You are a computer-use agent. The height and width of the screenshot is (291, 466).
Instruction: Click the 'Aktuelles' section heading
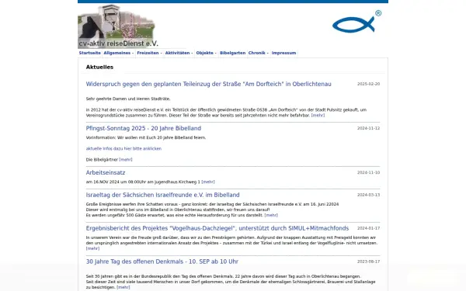tap(99, 67)
